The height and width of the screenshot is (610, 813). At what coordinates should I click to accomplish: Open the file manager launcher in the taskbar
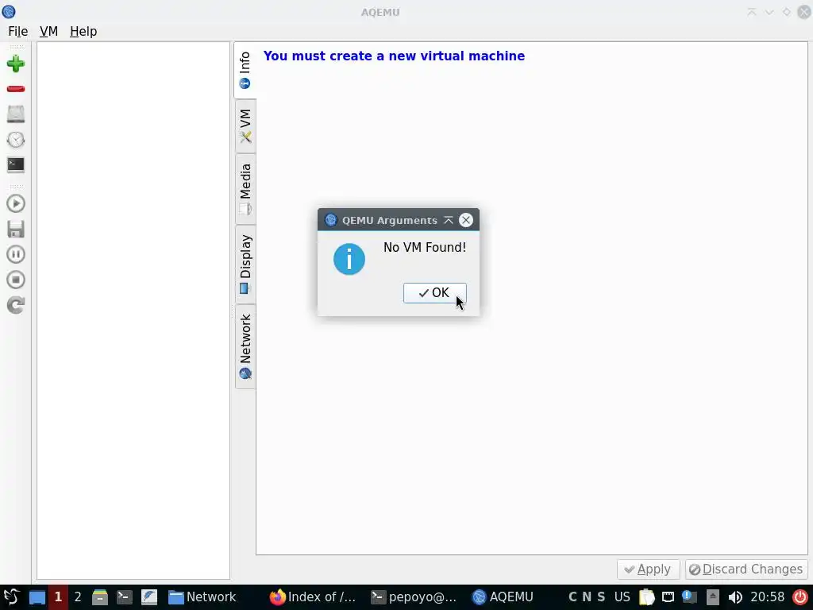pyautogui.click(x=99, y=597)
